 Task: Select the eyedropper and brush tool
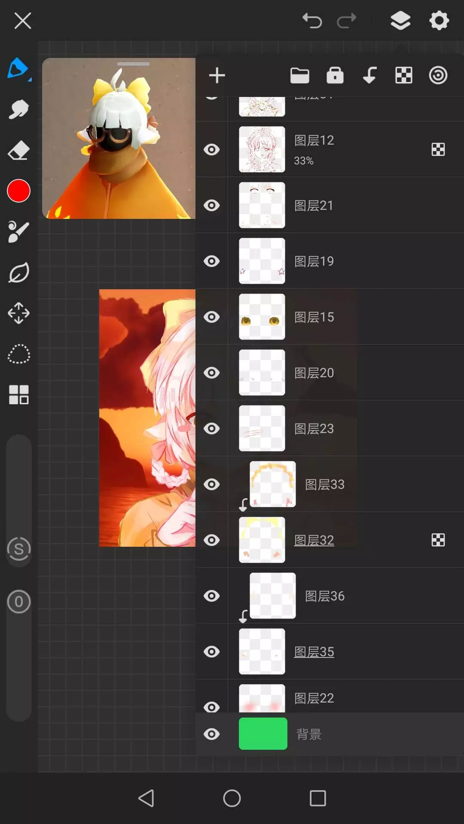point(18,232)
